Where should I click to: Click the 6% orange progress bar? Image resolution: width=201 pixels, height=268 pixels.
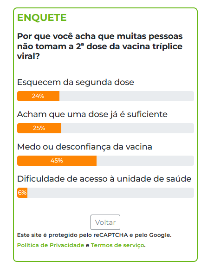[x=22, y=193]
